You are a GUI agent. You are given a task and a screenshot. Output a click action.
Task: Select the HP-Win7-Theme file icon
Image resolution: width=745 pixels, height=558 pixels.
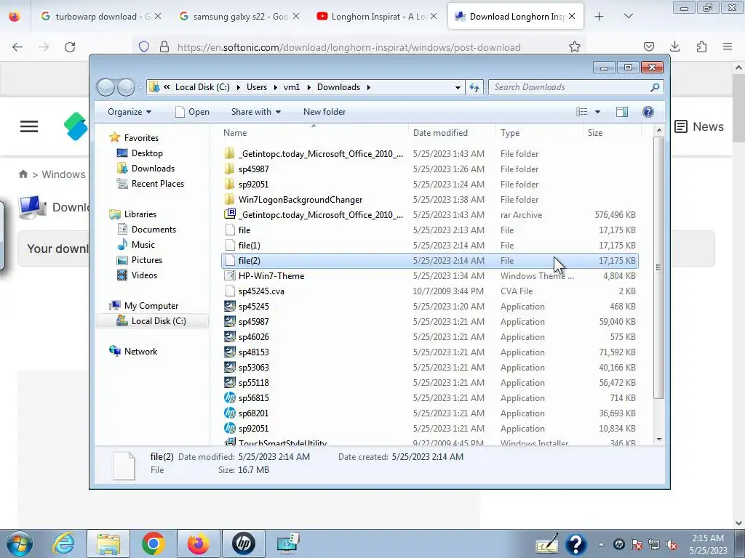click(229, 275)
